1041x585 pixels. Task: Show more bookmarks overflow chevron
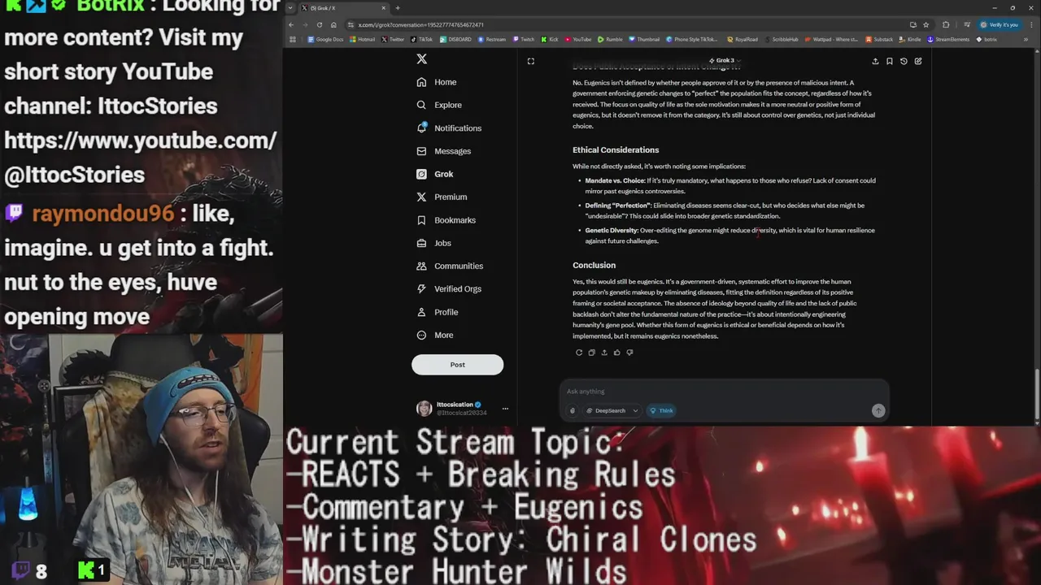point(1026,39)
